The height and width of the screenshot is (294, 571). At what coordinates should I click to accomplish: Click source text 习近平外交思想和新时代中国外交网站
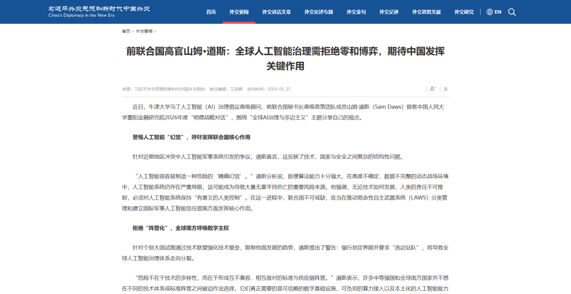[x=170, y=89]
